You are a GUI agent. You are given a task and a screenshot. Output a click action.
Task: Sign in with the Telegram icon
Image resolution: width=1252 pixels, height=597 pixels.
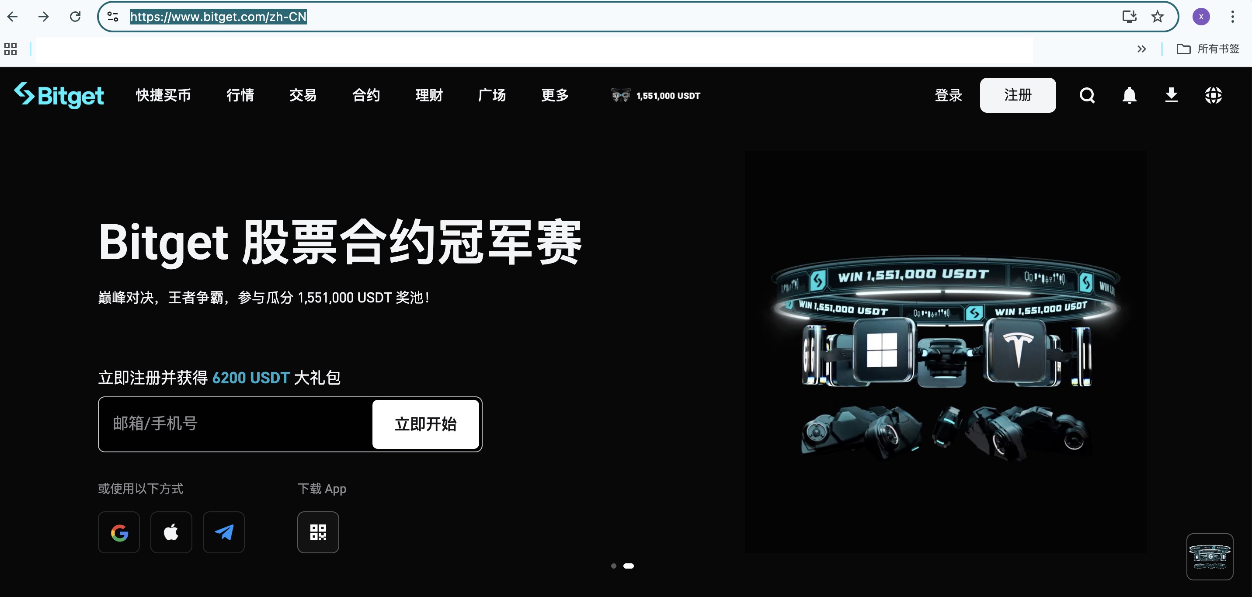click(223, 532)
